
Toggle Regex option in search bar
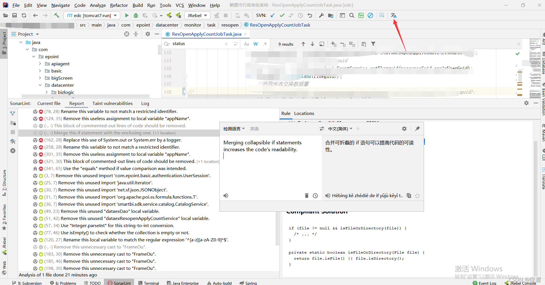[x=265, y=44]
